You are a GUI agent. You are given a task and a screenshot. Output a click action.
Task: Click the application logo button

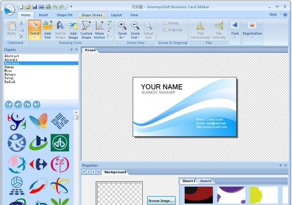(10, 10)
